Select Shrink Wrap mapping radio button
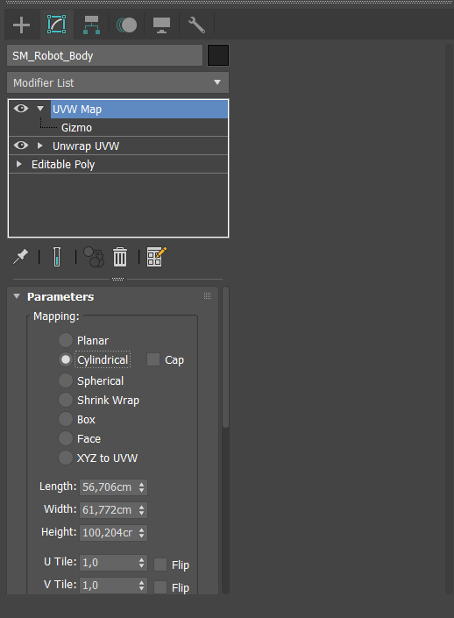This screenshot has width=454, height=618. click(66, 400)
